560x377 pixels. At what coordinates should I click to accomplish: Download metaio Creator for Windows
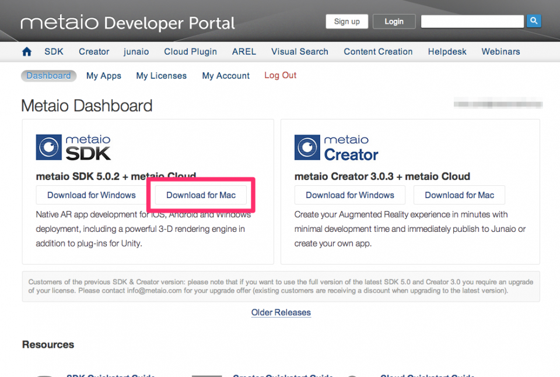(x=350, y=195)
